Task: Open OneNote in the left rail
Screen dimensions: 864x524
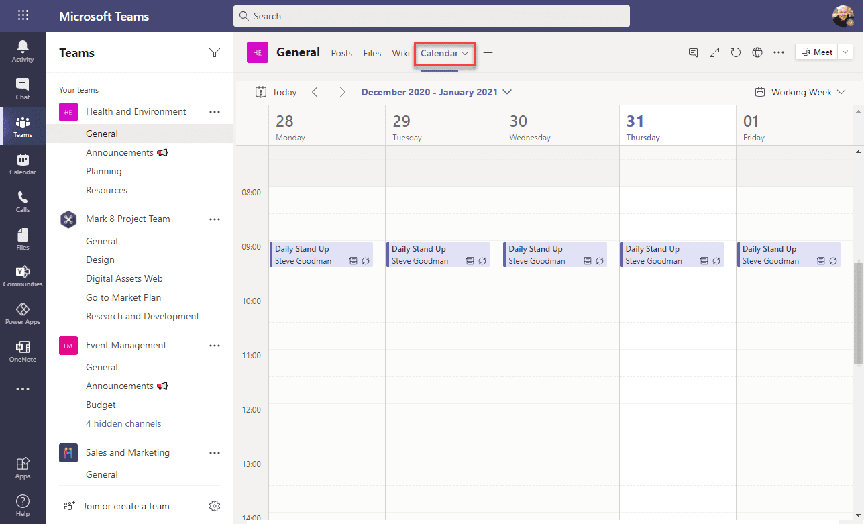Action: click(x=23, y=351)
